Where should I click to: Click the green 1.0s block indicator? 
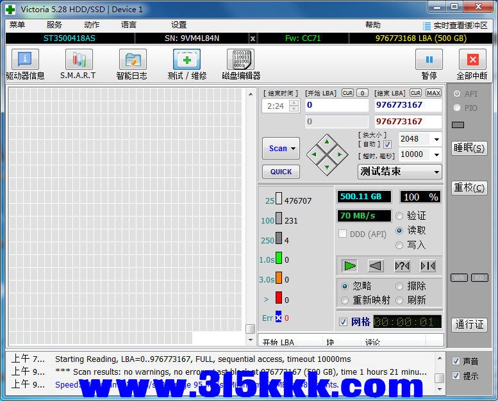[x=279, y=258]
